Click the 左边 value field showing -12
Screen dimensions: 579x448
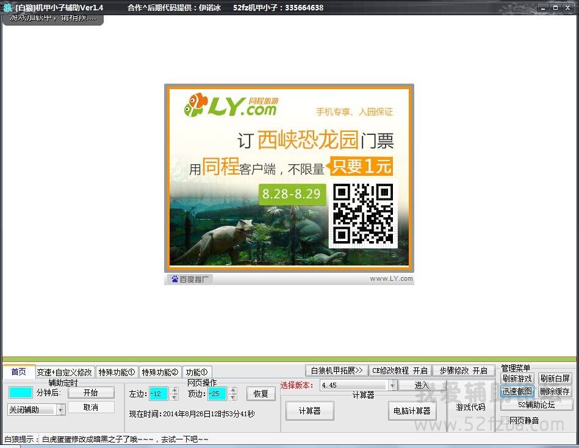point(159,394)
